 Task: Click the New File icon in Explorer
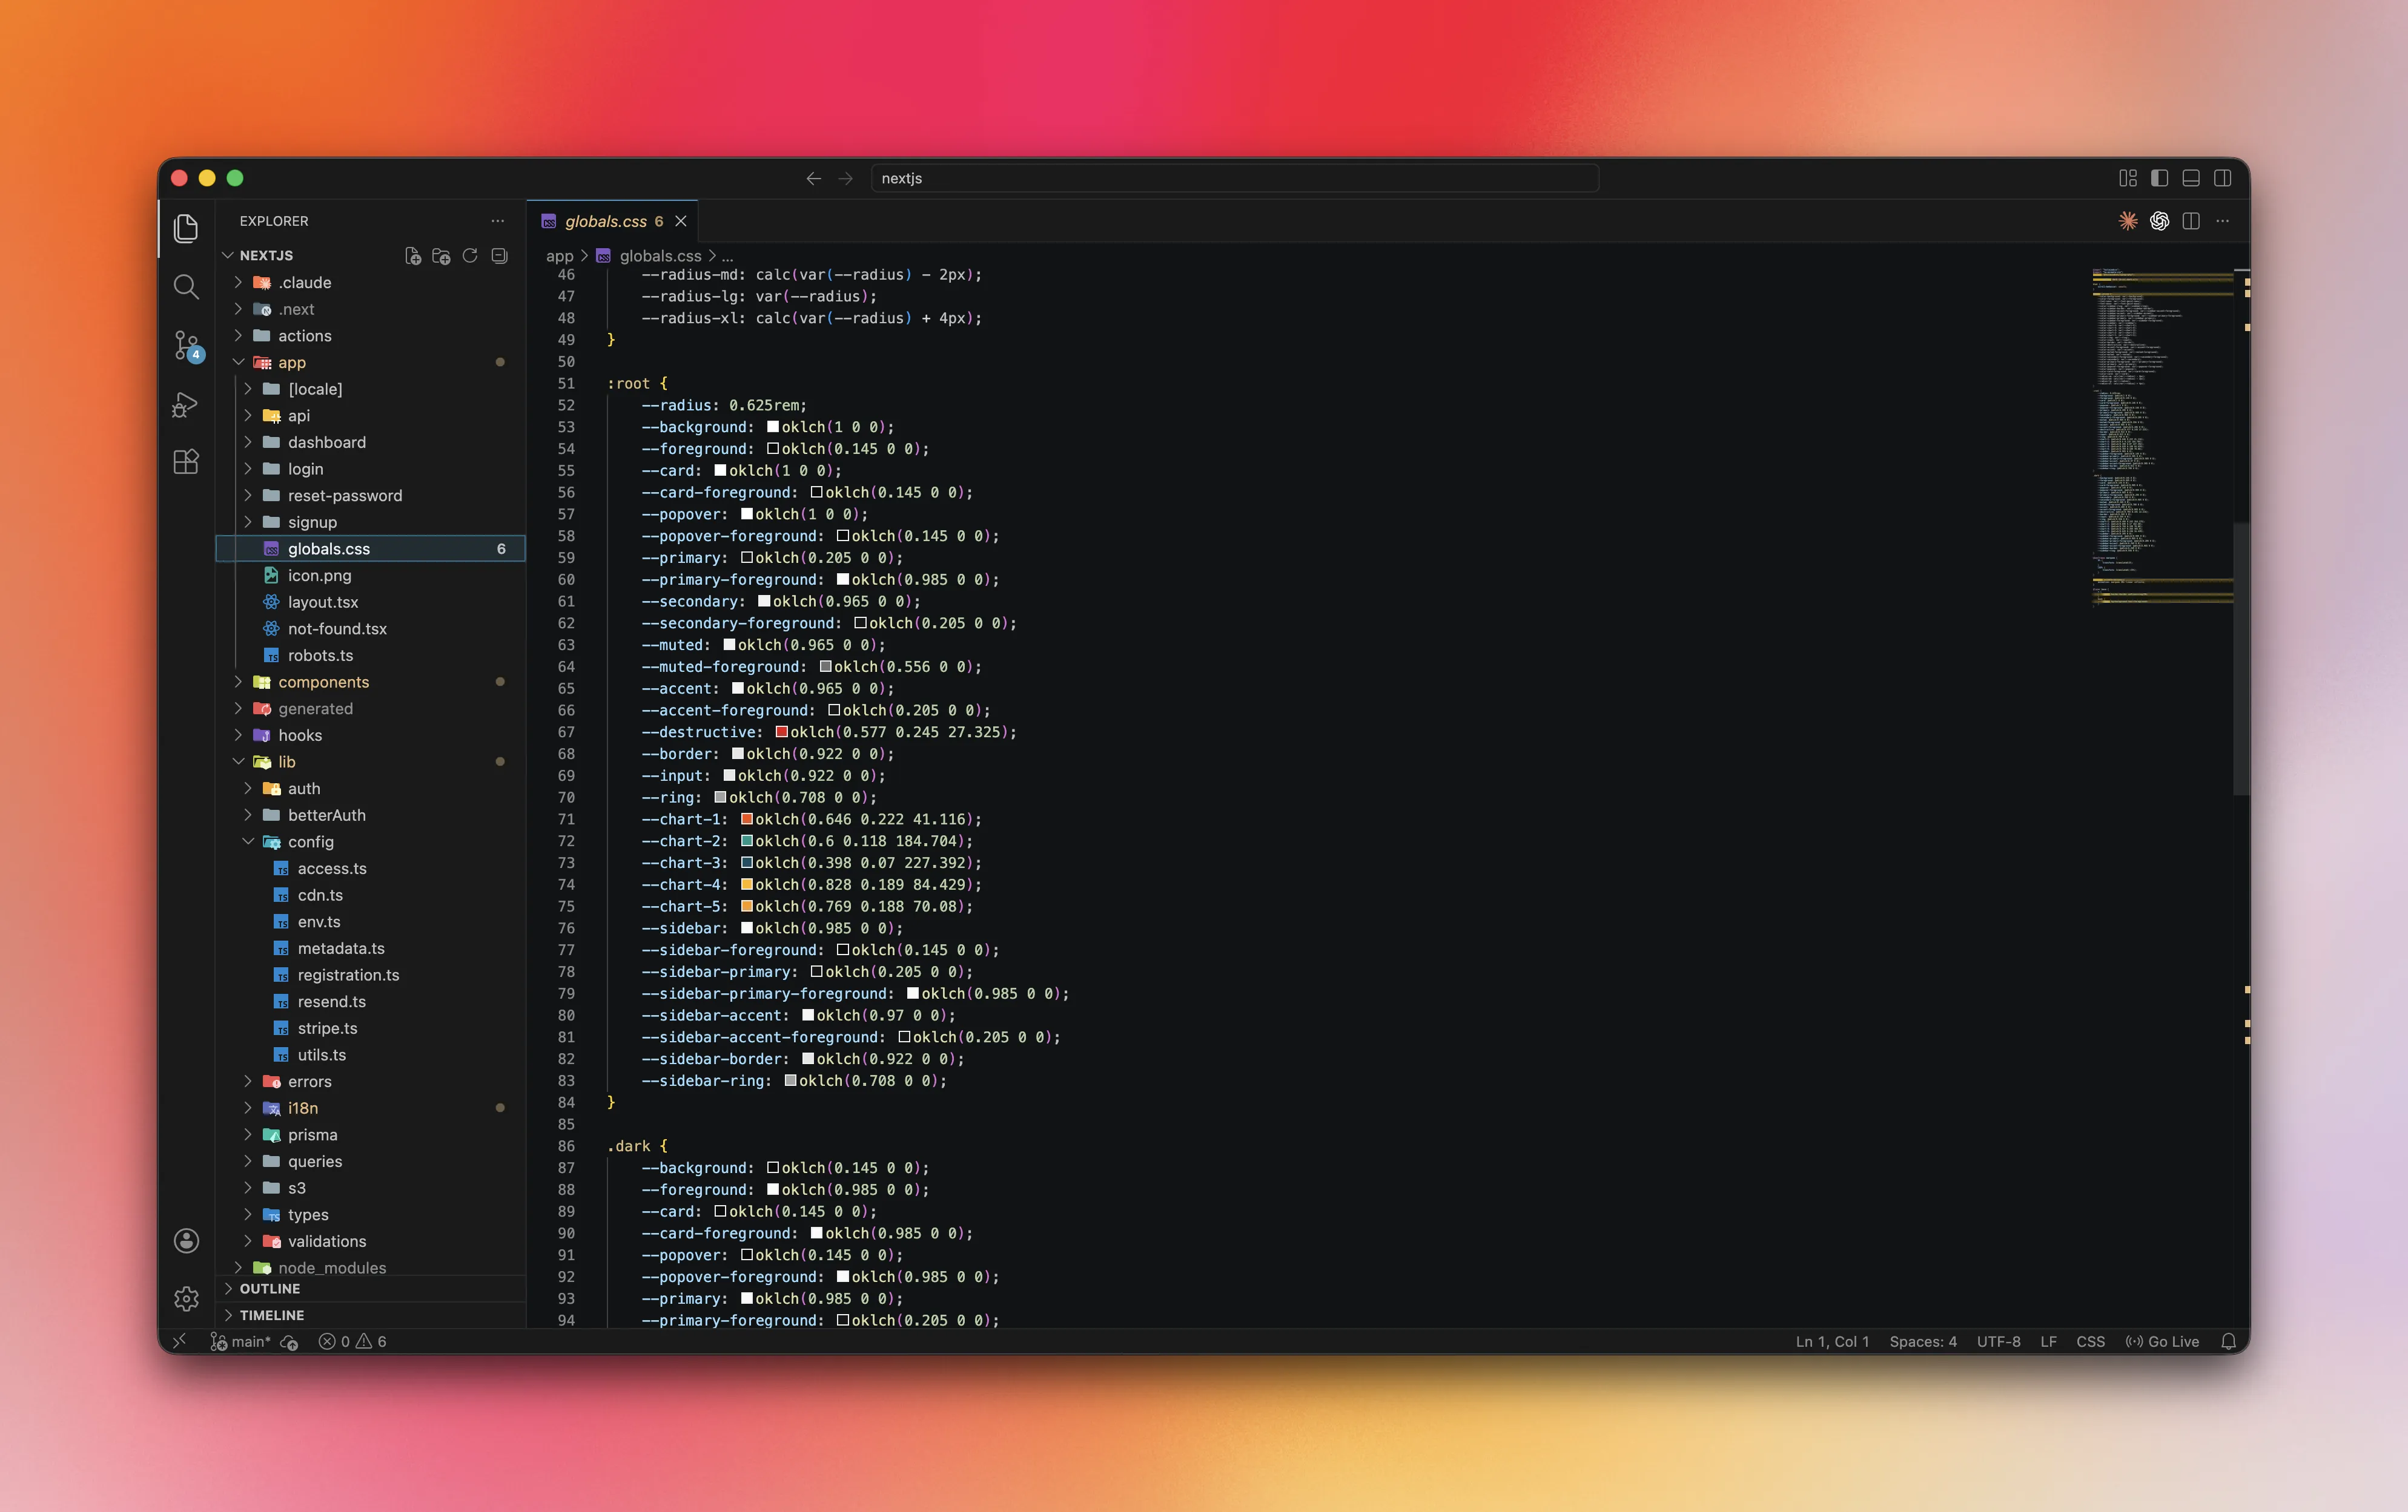[x=412, y=256]
